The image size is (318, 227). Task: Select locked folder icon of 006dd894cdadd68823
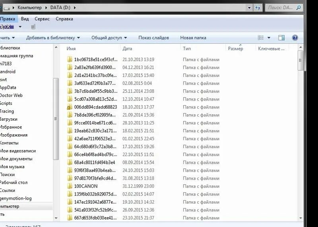(x=70, y=107)
